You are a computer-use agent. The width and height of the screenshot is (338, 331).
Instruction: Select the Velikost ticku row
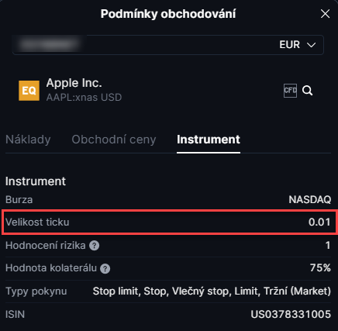pos(169,222)
